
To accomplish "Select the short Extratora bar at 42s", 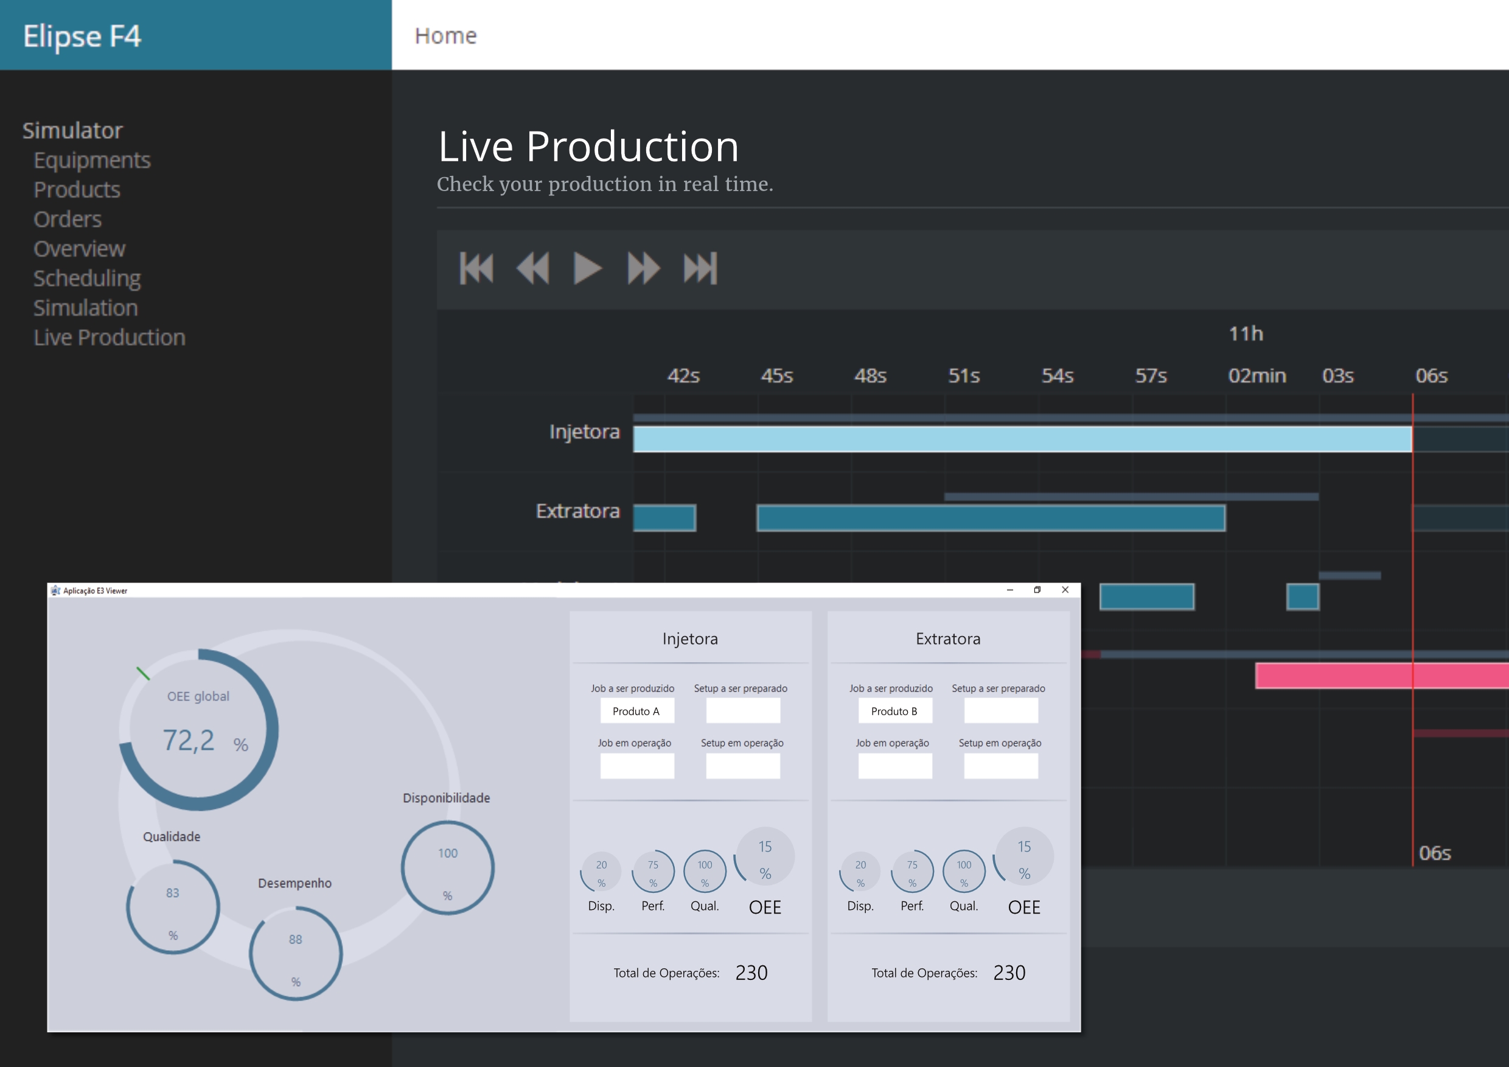I will 664,518.
